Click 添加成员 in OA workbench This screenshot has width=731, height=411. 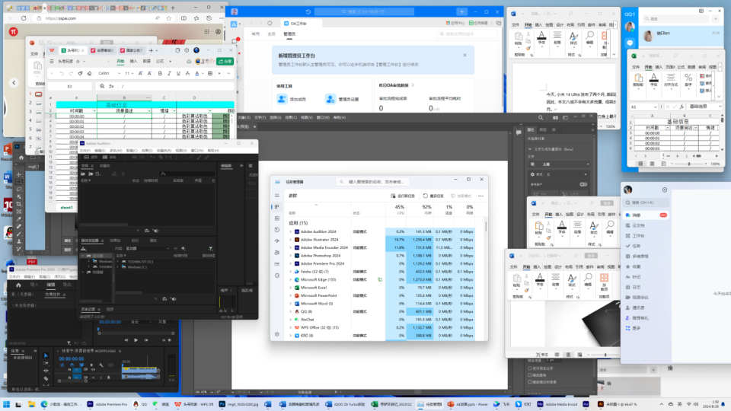click(x=292, y=99)
